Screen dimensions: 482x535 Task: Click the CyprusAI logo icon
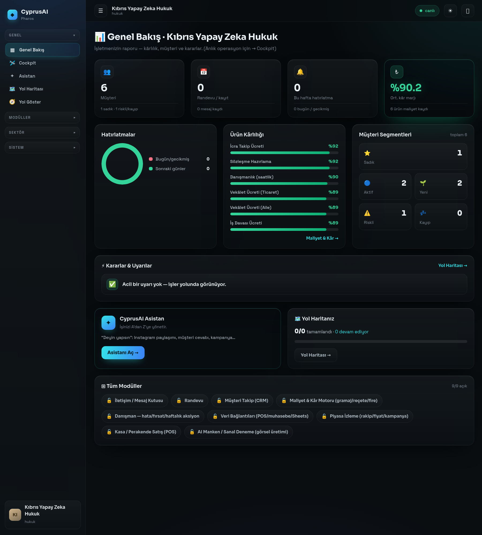[x=12, y=15]
